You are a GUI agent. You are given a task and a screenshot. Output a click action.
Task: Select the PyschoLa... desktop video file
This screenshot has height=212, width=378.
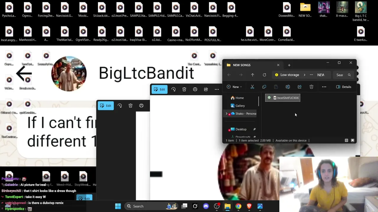(9, 10)
